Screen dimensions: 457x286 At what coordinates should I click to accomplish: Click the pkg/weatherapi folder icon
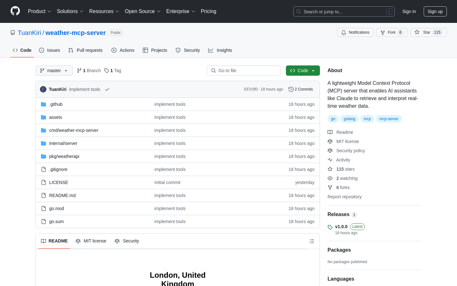pos(43,156)
